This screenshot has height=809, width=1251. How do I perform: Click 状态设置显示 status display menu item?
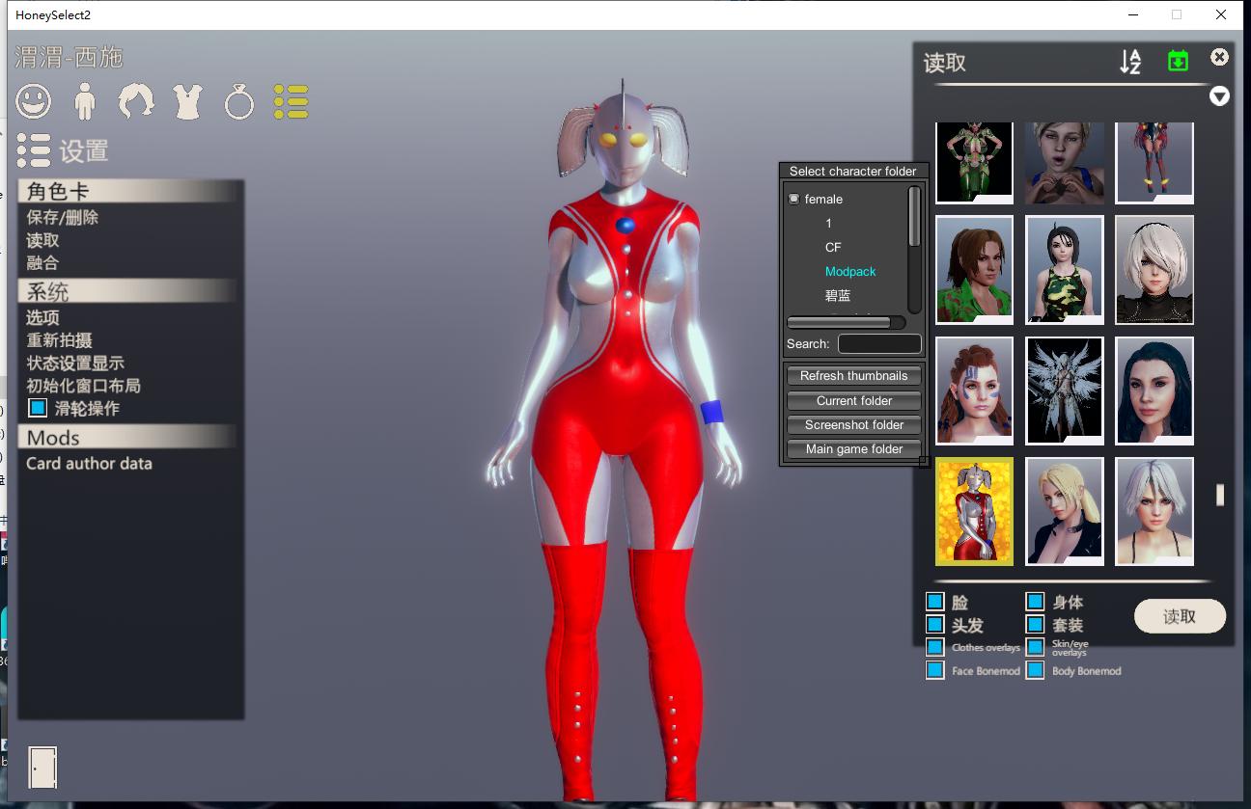[x=75, y=363]
